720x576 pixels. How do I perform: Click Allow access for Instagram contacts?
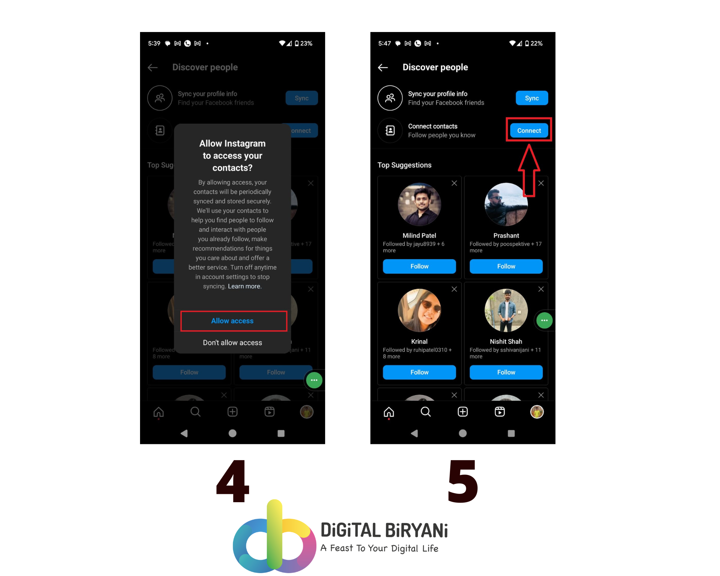pos(232,320)
